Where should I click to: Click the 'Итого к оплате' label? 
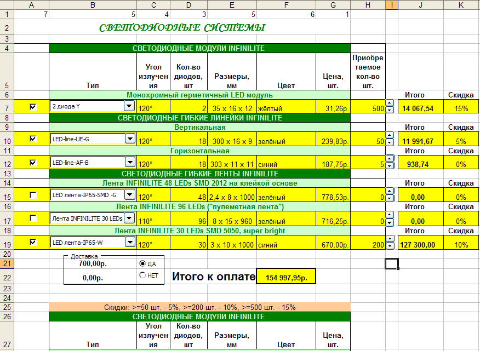(213, 277)
